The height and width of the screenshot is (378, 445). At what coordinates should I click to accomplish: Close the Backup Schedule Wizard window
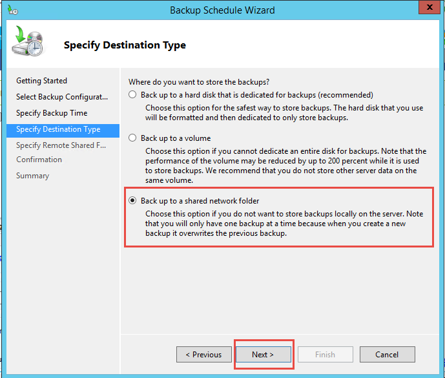pyautogui.click(x=429, y=7)
